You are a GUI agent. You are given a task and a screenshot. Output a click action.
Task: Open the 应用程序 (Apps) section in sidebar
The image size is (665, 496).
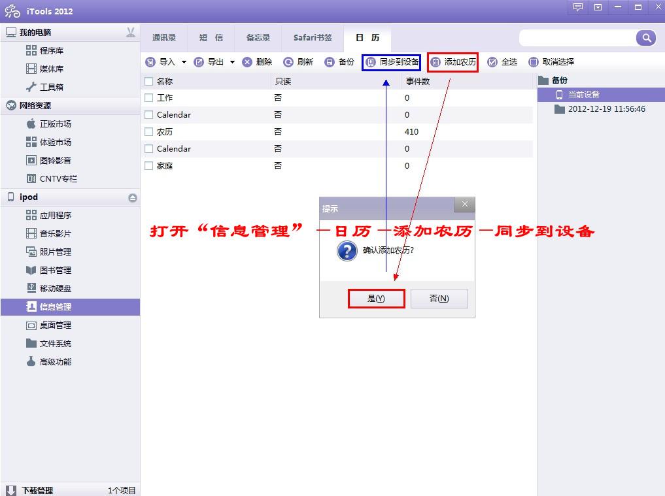(56, 215)
